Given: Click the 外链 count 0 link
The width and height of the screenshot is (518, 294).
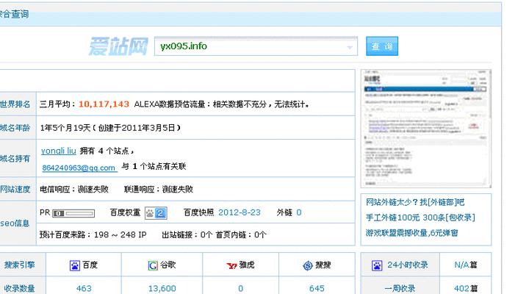Looking at the screenshot, I should click(298, 212).
